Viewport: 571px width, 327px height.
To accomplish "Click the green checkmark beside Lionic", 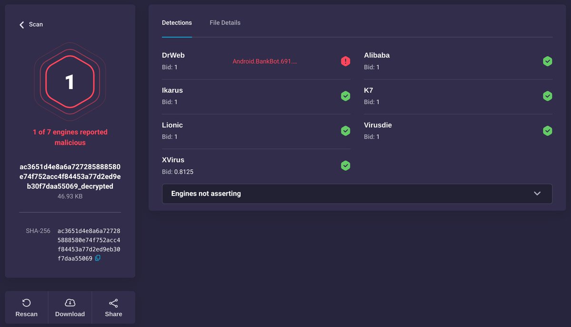I will [x=345, y=130].
